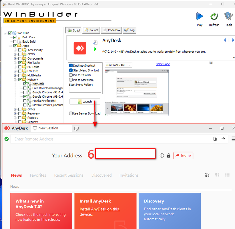The image size is (235, 229).
Task: Enable Pin to TaskBar checkbox
Action: pyautogui.click(x=71, y=75)
